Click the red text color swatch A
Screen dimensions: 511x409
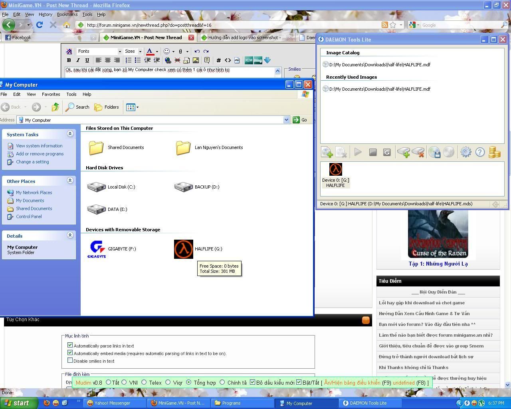click(x=150, y=51)
